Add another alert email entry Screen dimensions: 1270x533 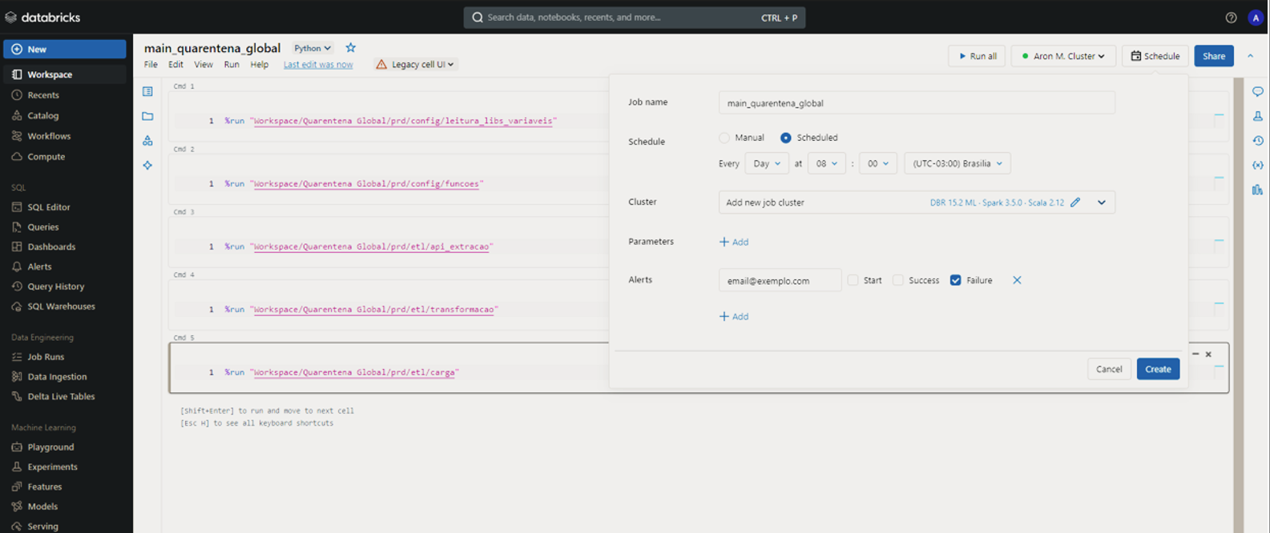point(734,317)
